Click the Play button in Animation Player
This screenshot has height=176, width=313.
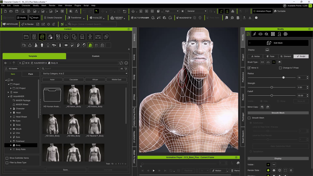click(x=153, y=170)
